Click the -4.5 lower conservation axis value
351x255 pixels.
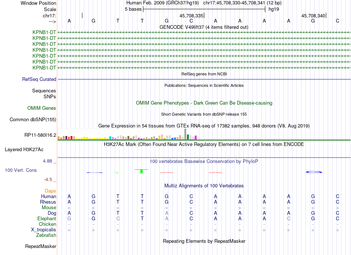coord(48,180)
